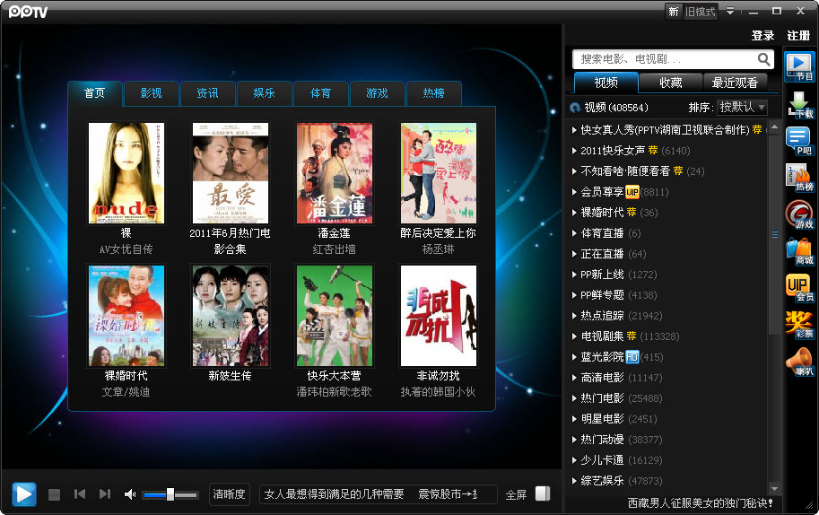Select the 资讯 news tab
The image size is (819, 515).
tap(207, 93)
